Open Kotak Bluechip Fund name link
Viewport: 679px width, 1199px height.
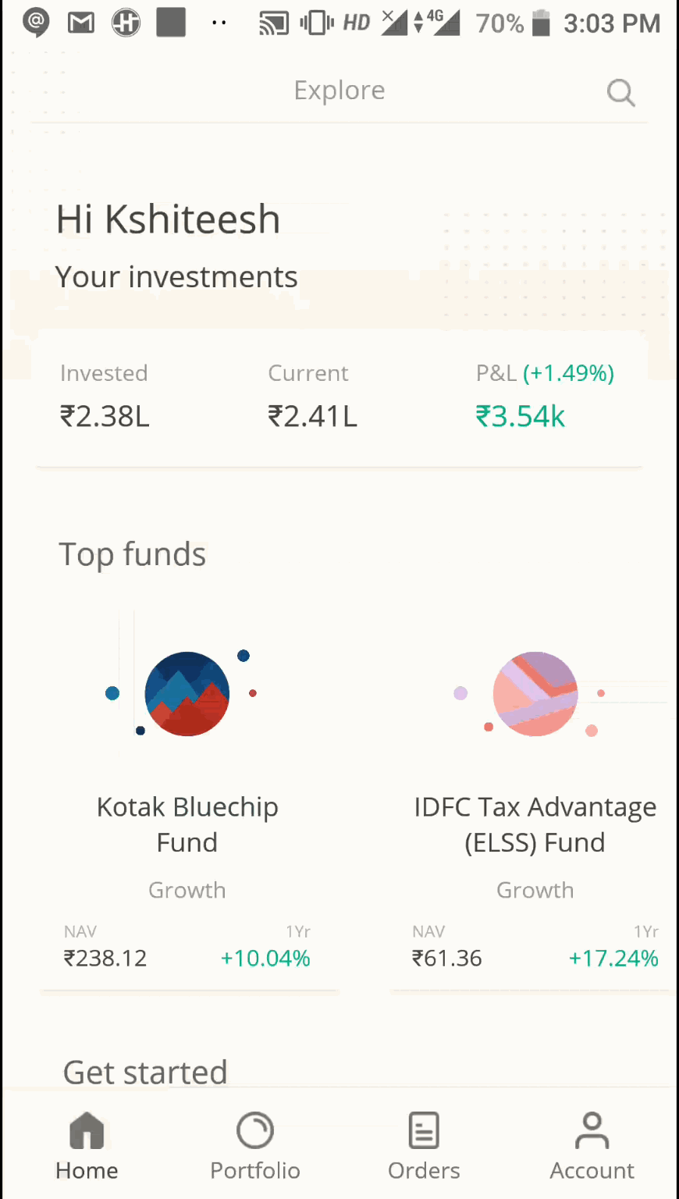pyautogui.click(x=187, y=824)
